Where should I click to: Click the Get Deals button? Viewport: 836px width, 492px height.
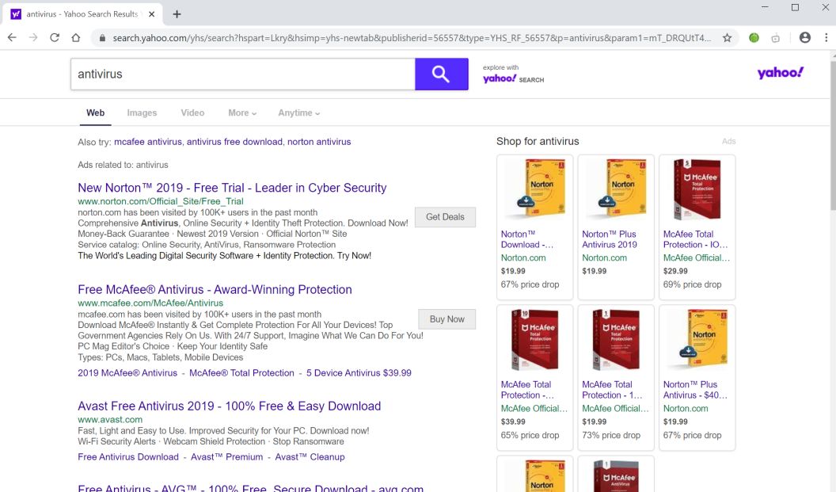445,217
